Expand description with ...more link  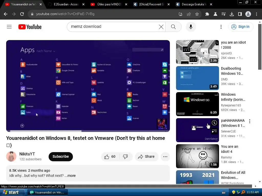point(70,176)
